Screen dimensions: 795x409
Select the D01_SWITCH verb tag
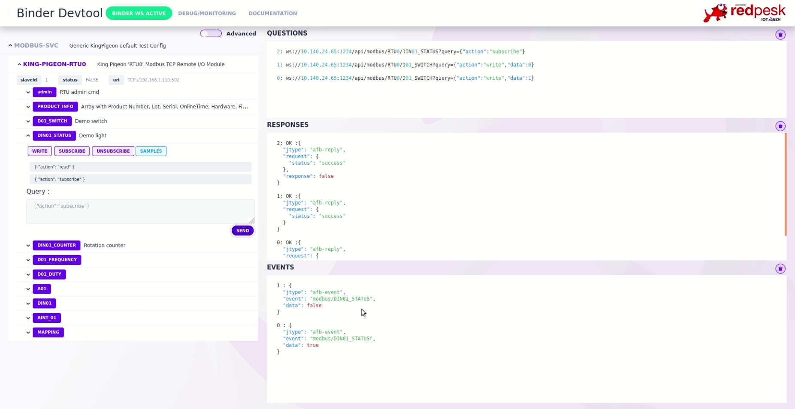coord(52,121)
